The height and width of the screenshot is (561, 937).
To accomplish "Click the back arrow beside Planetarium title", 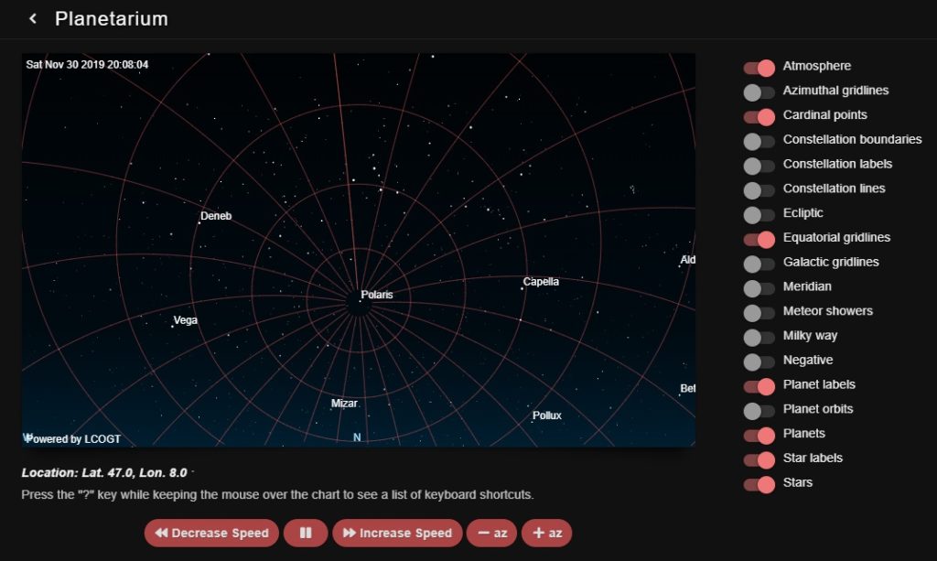I will pyautogui.click(x=33, y=18).
